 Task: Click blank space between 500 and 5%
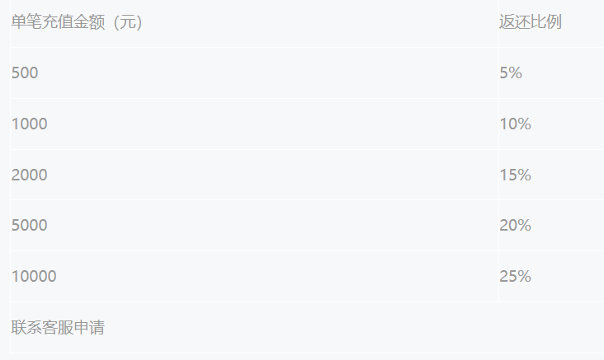264,72
